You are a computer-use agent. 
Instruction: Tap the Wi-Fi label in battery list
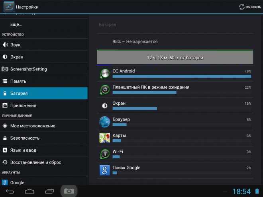(118, 152)
